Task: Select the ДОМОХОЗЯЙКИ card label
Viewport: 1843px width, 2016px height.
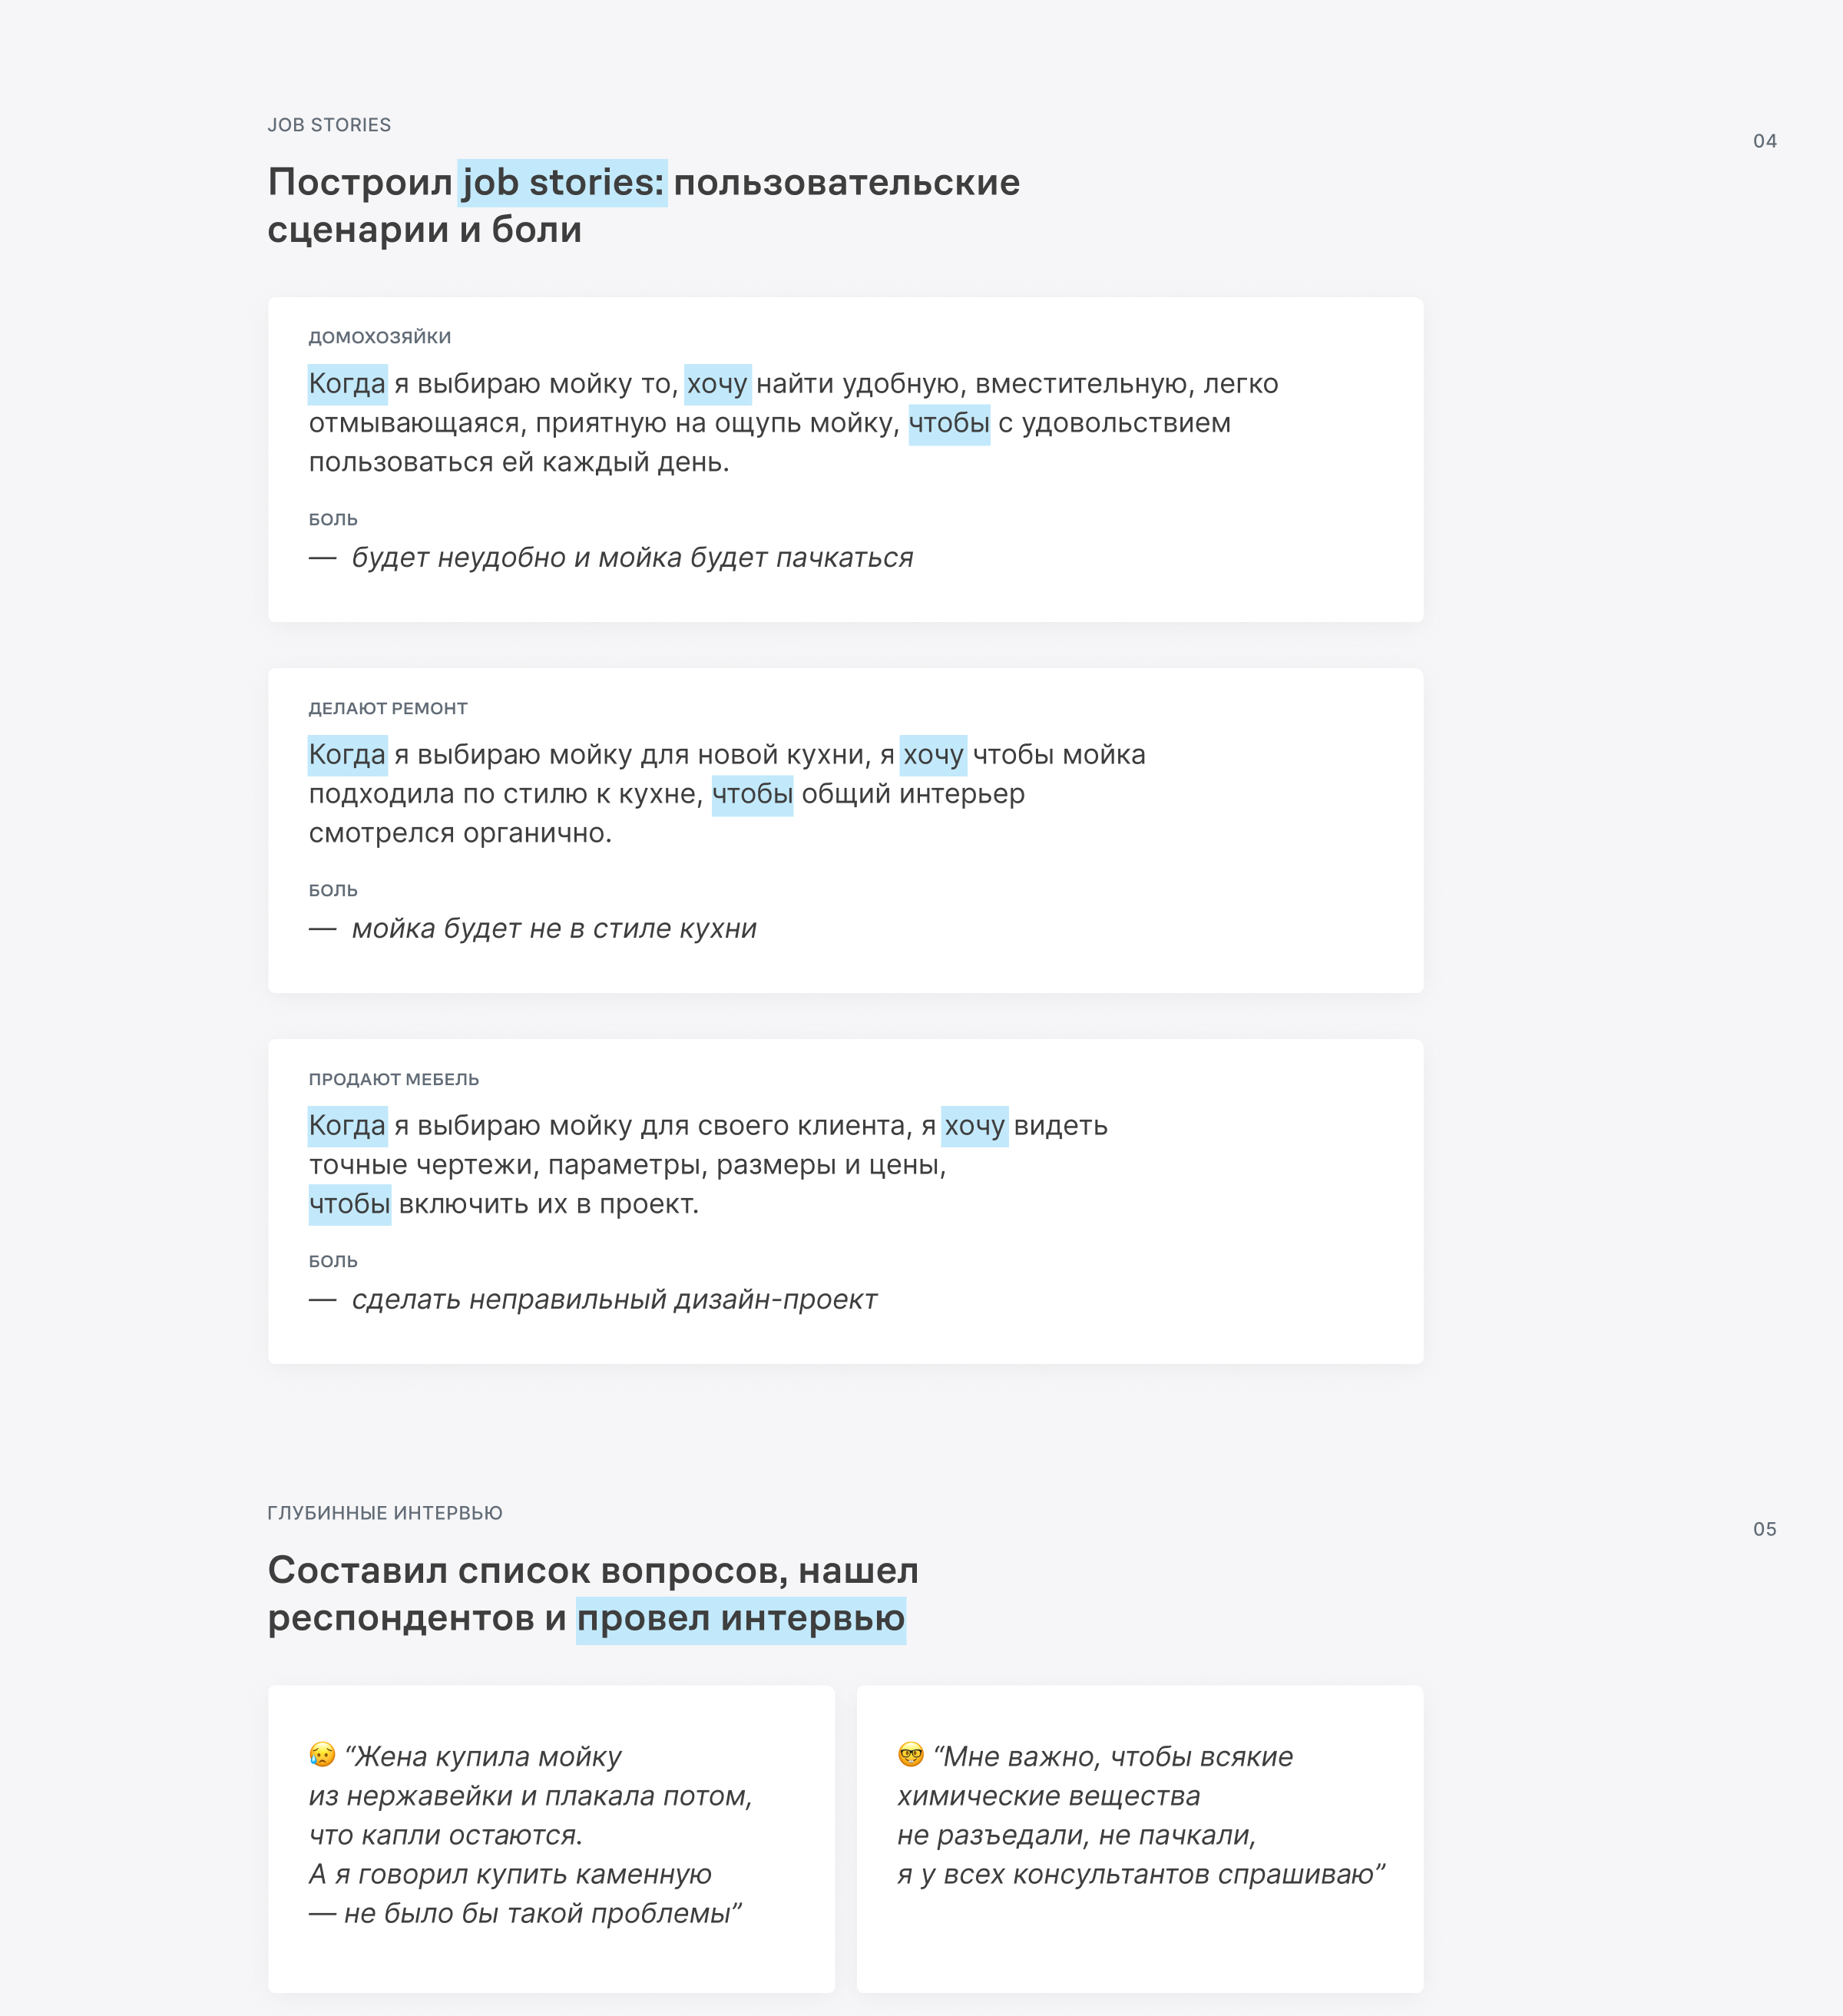Action: (379, 338)
